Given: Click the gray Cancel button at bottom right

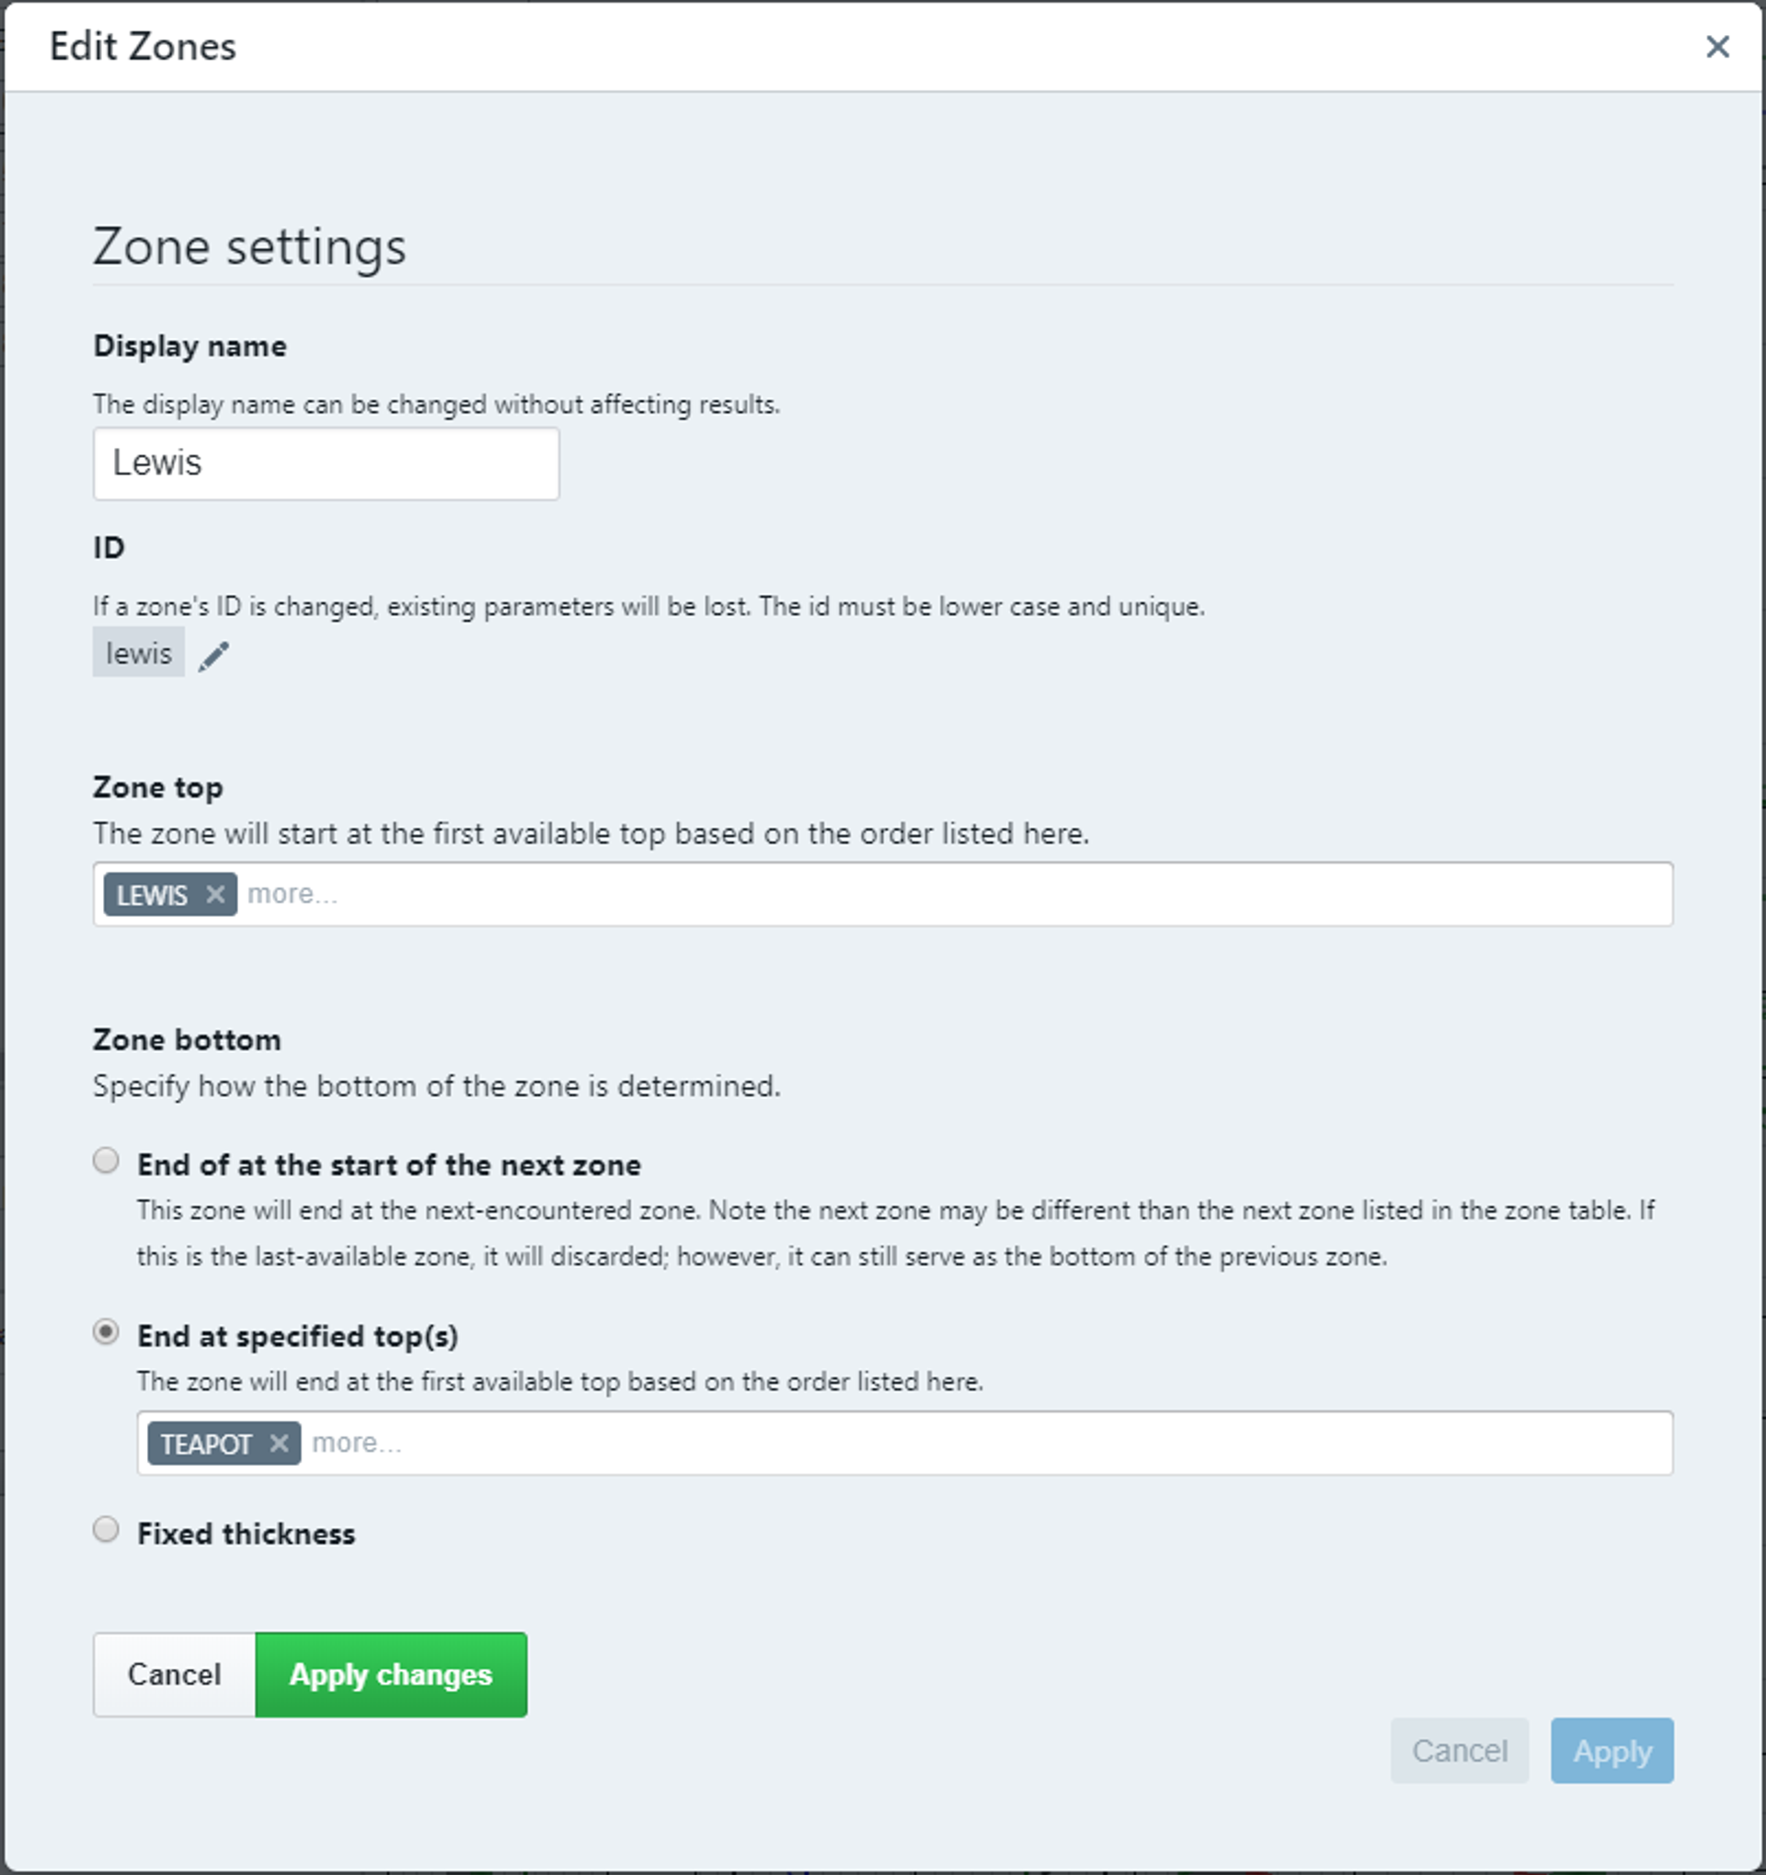Looking at the screenshot, I should (1459, 1751).
